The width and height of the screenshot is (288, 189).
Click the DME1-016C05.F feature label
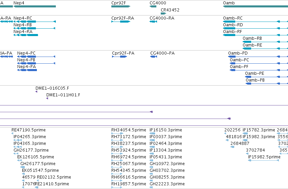click(52, 88)
